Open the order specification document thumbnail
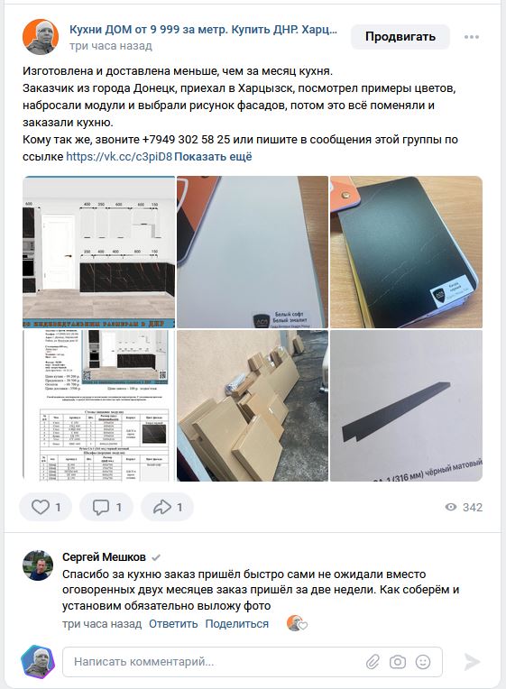 click(99, 406)
